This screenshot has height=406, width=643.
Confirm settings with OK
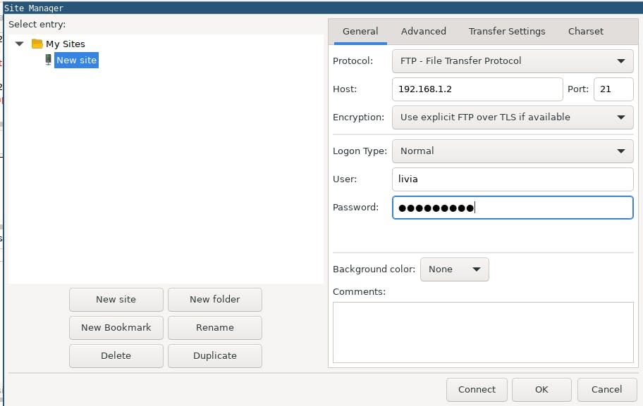541,389
